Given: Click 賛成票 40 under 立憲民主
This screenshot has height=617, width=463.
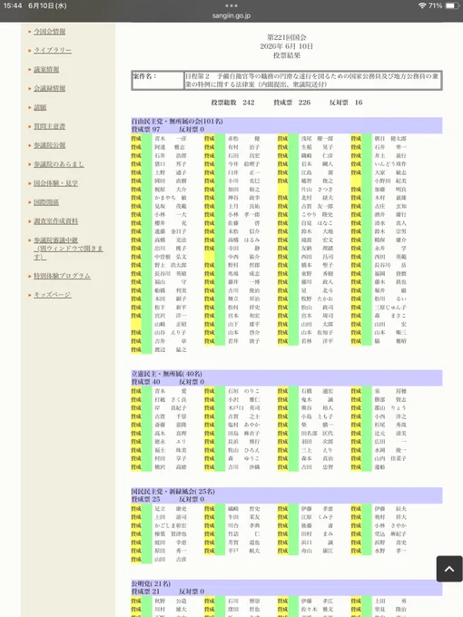Looking at the screenshot, I should 145,382.
